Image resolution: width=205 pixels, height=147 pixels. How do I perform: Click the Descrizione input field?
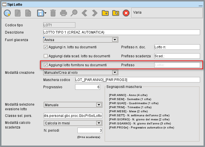pos(121,32)
